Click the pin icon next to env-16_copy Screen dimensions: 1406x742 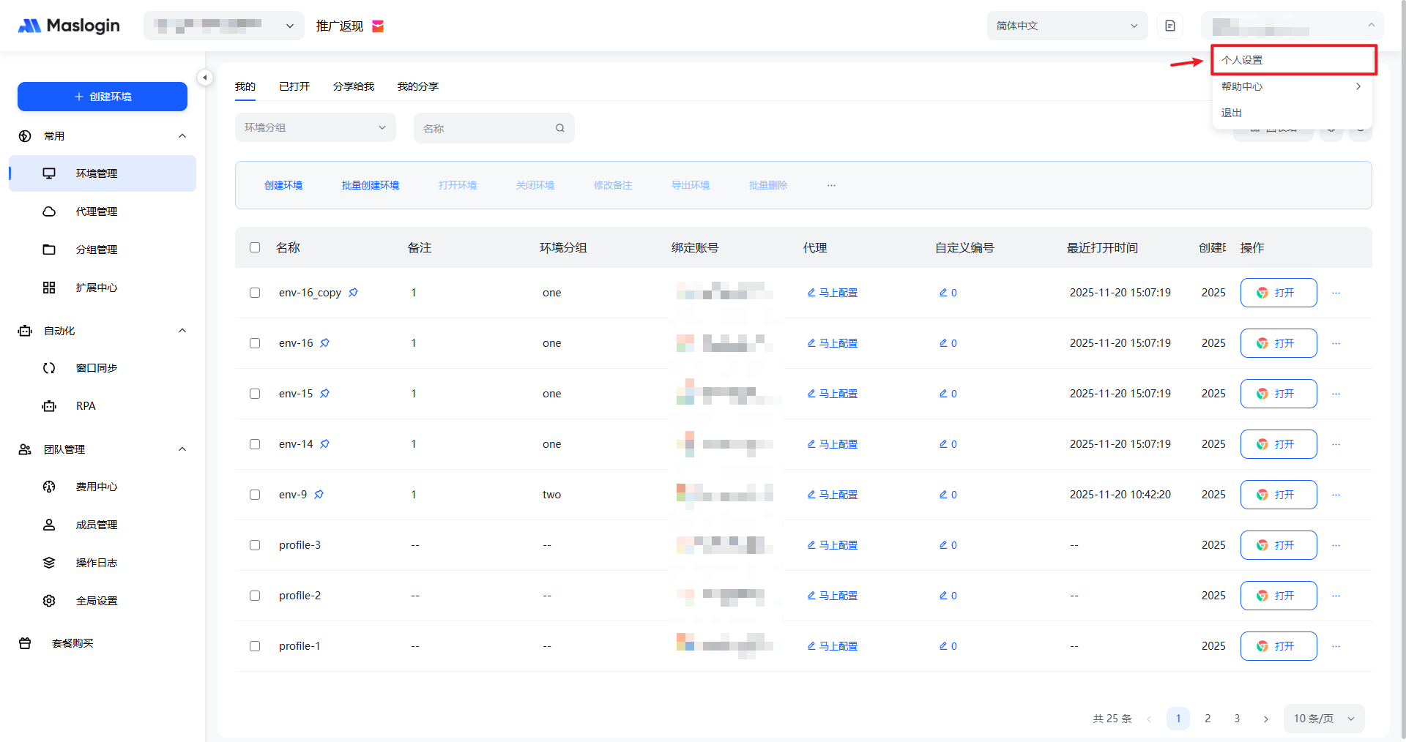click(353, 293)
